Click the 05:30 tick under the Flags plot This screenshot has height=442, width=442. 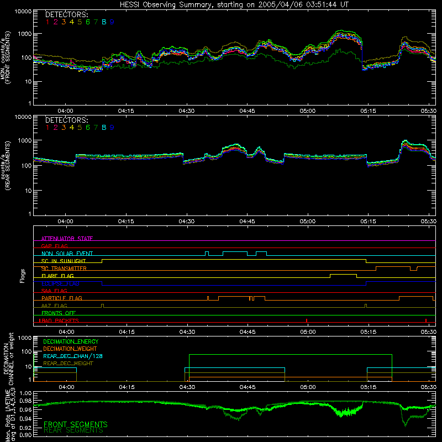point(429,332)
